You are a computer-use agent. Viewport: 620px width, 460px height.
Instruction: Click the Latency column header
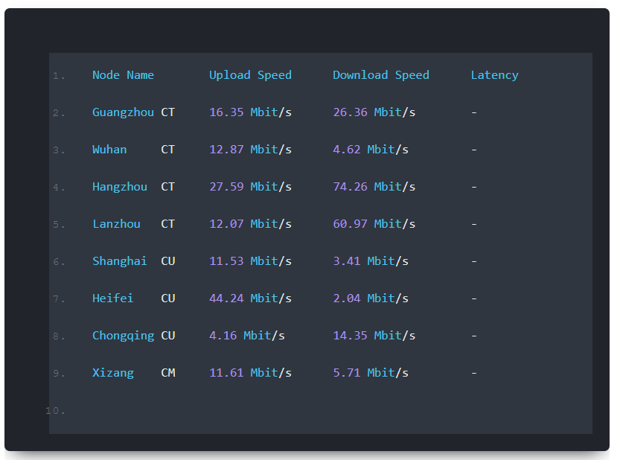pyautogui.click(x=494, y=75)
